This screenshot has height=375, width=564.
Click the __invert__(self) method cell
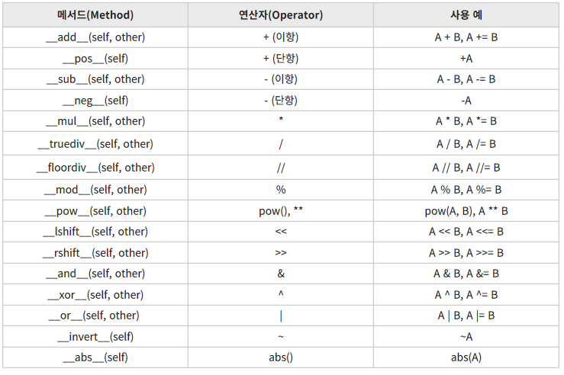[x=95, y=337]
